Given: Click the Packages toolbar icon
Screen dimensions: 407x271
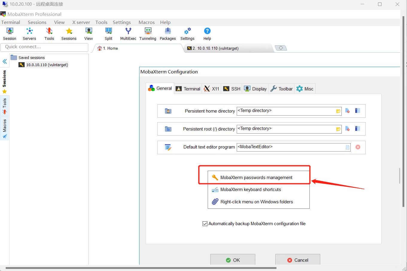Looking at the screenshot, I should [x=168, y=34].
